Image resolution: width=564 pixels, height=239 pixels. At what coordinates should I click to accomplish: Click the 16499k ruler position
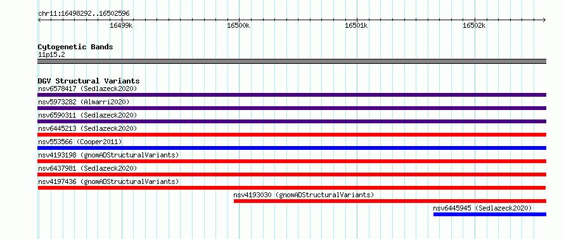pyautogui.click(x=121, y=25)
